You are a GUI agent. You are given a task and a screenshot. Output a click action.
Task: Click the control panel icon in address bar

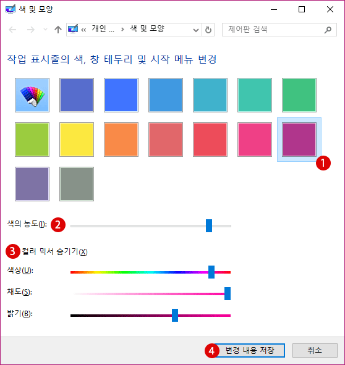[x=73, y=29]
